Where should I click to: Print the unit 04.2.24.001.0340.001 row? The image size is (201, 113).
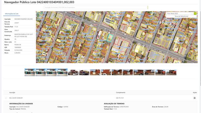point(195,98)
